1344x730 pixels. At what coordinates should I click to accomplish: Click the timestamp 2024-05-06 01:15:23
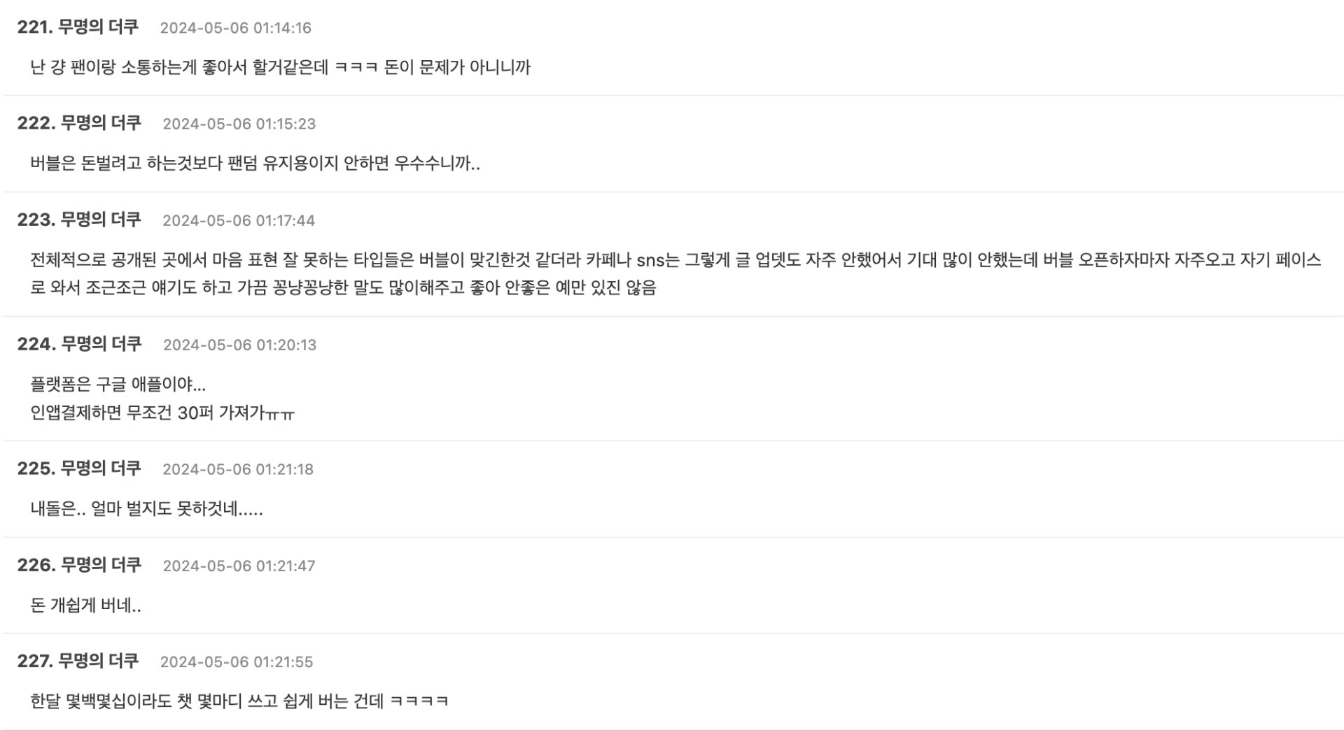239,124
